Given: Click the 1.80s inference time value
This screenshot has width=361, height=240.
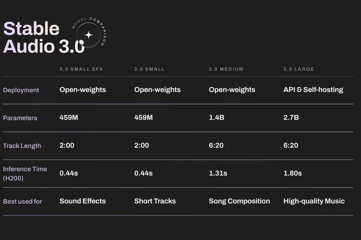Looking at the screenshot, I should pyautogui.click(x=293, y=173).
